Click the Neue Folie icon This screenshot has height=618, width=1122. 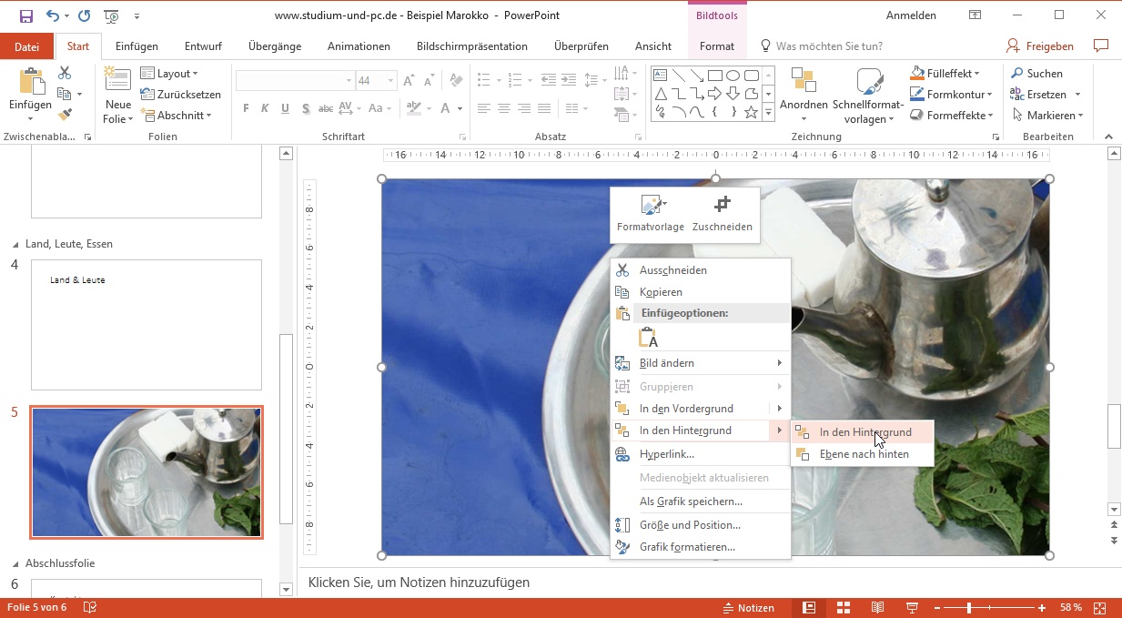(117, 80)
